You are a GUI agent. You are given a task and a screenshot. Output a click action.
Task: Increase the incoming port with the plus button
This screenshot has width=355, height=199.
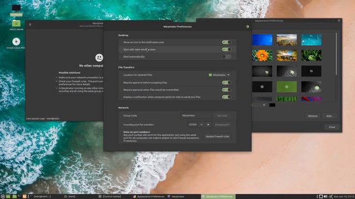pyautogui.click(x=208, y=124)
